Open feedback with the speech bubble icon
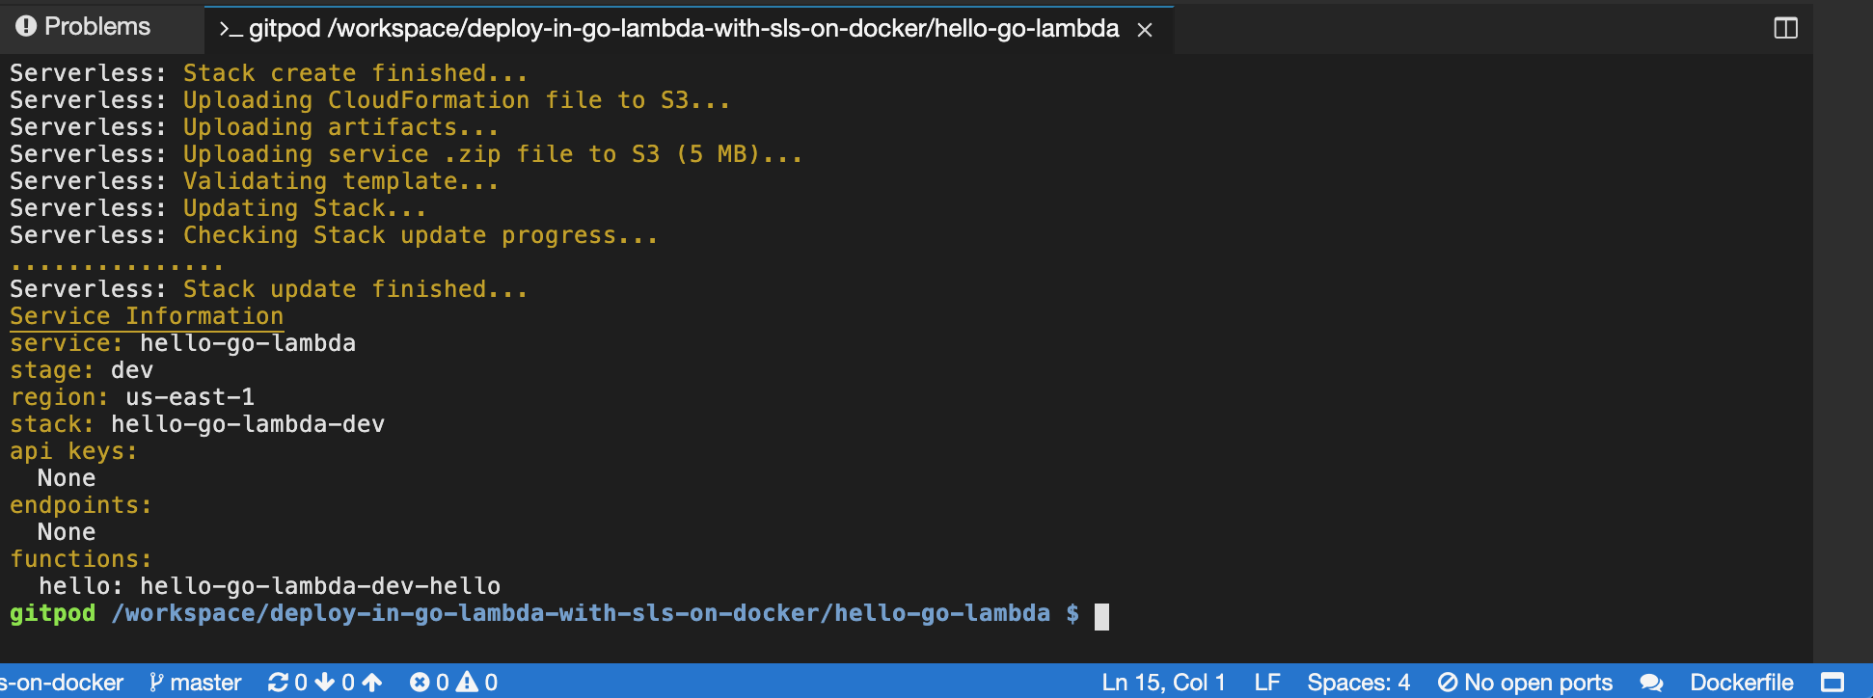This screenshot has height=698, width=1873. click(1653, 682)
